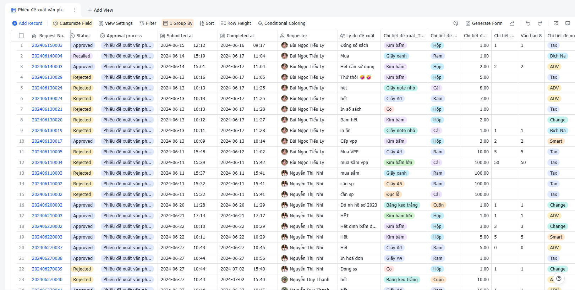Open request link 202406140004
This screenshot has width=575, height=290.
tap(47, 56)
